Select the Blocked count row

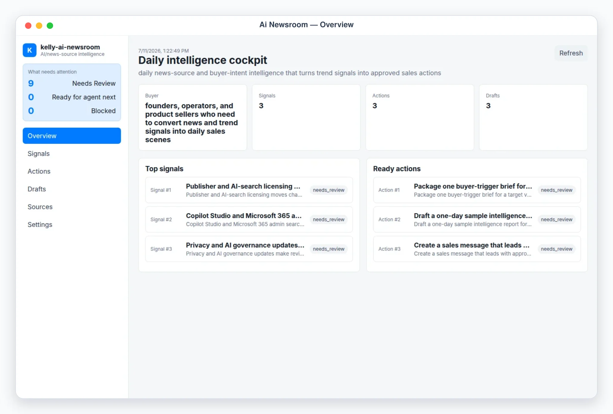pos(72,111)
